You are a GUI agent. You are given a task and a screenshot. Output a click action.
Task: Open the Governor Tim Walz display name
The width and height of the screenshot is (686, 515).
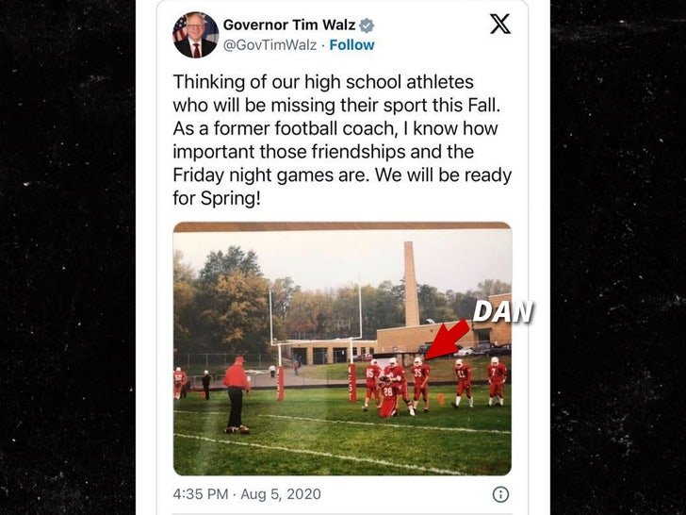pos(288,25)
